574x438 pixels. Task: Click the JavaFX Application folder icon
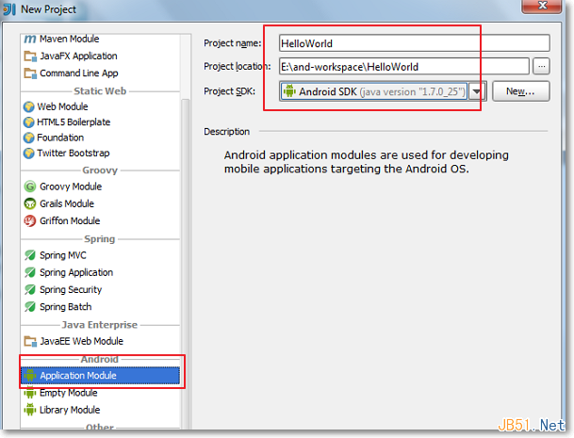pos(30,56)
